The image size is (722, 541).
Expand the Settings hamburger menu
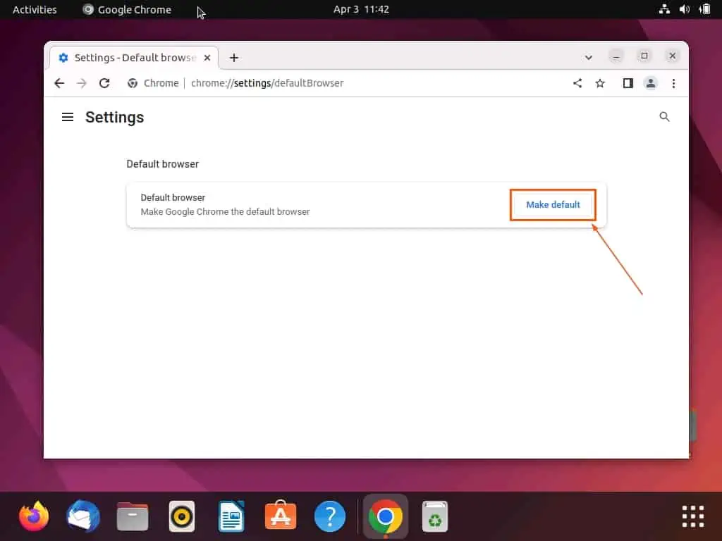[x=67, y=117]
